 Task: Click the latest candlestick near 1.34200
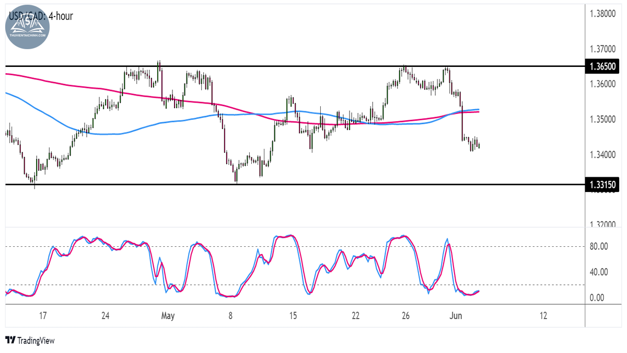click(x=479, y=145)
